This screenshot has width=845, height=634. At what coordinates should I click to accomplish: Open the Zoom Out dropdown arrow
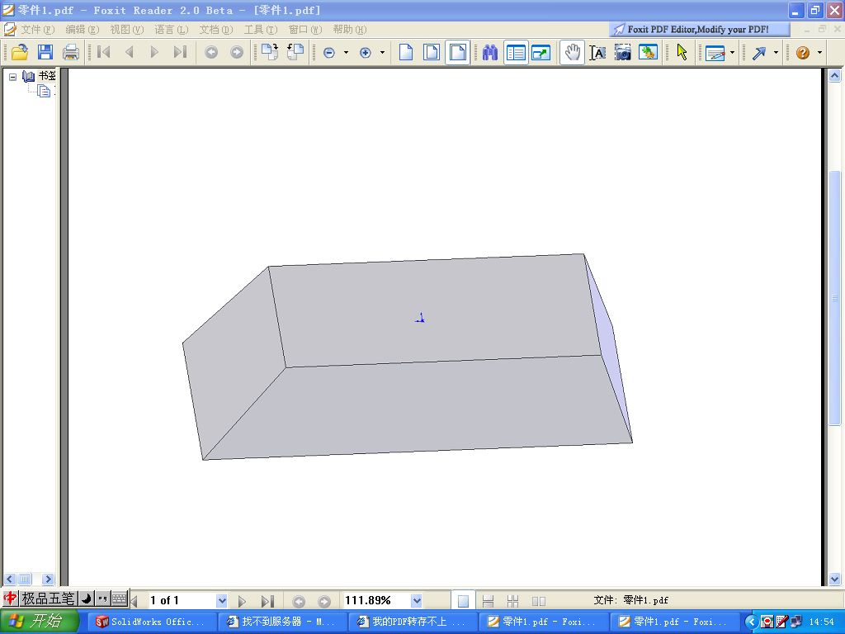tap(346, 52)
